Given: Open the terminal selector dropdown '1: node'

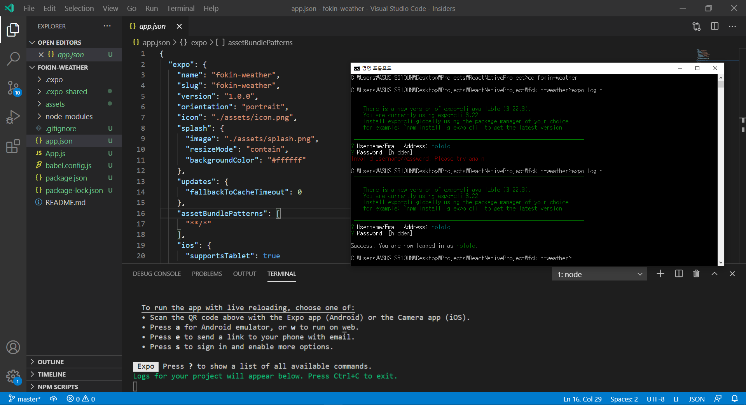Looking at the screenshot, I should tap(599, 274).
